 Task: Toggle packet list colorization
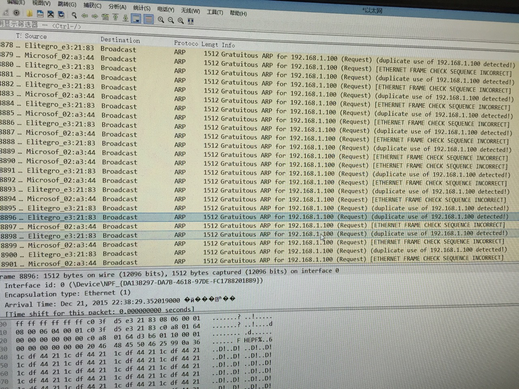point(149,19)
